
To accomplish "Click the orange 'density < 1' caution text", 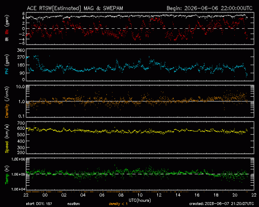I will (x=118, y=204).
